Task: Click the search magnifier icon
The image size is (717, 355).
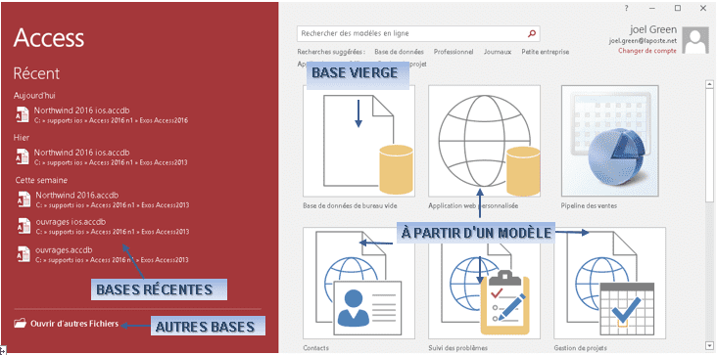Action: (531, 33)
